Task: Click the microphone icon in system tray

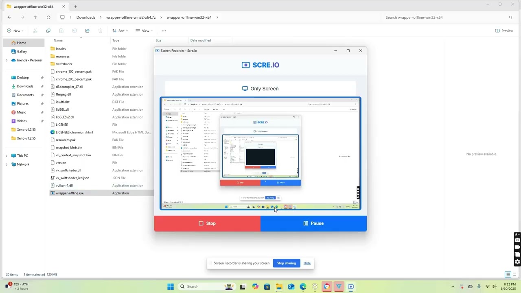Action: coord(479,286)
